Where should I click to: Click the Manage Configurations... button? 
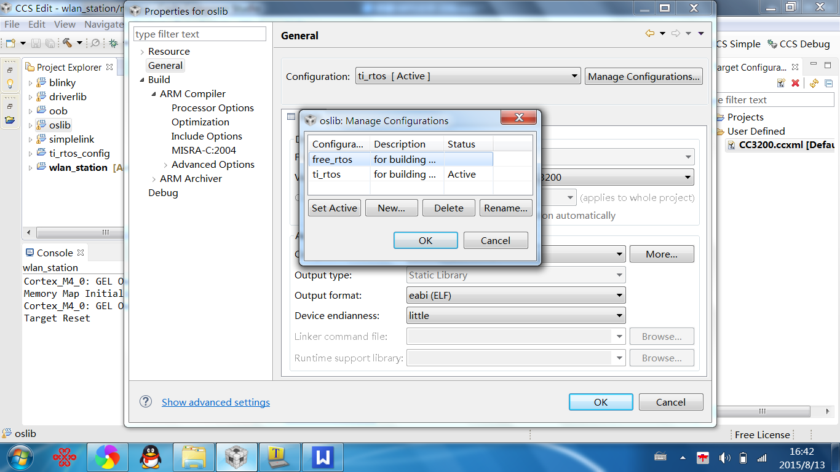click(644, 76)
